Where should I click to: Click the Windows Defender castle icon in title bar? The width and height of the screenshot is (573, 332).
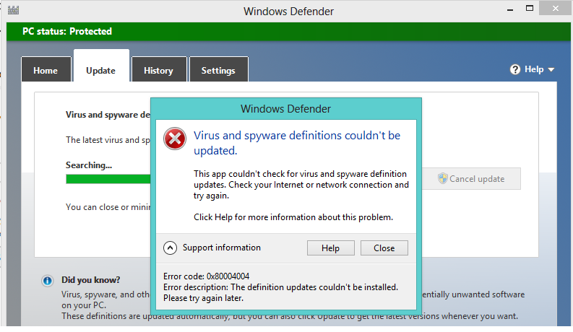[x=13, y=10]
